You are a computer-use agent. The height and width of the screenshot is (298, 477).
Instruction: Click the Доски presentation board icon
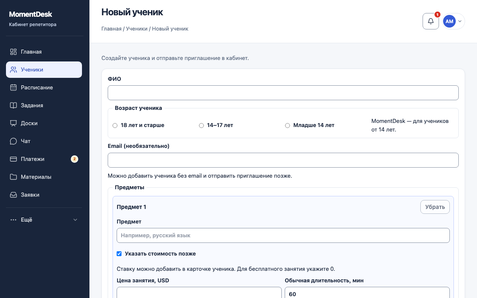click(x=13, y=123)
